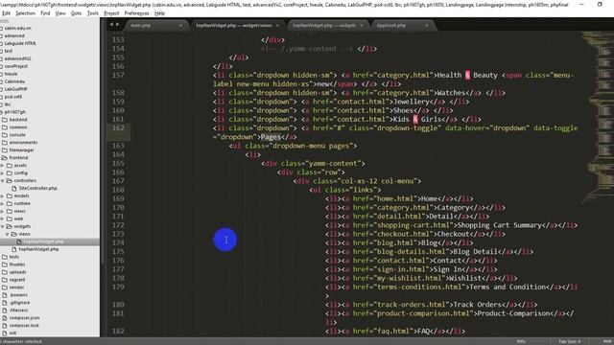Viewport: 614px width, 345px height.
Task: Open the Goto menu
Action: (x=76, y=13)
